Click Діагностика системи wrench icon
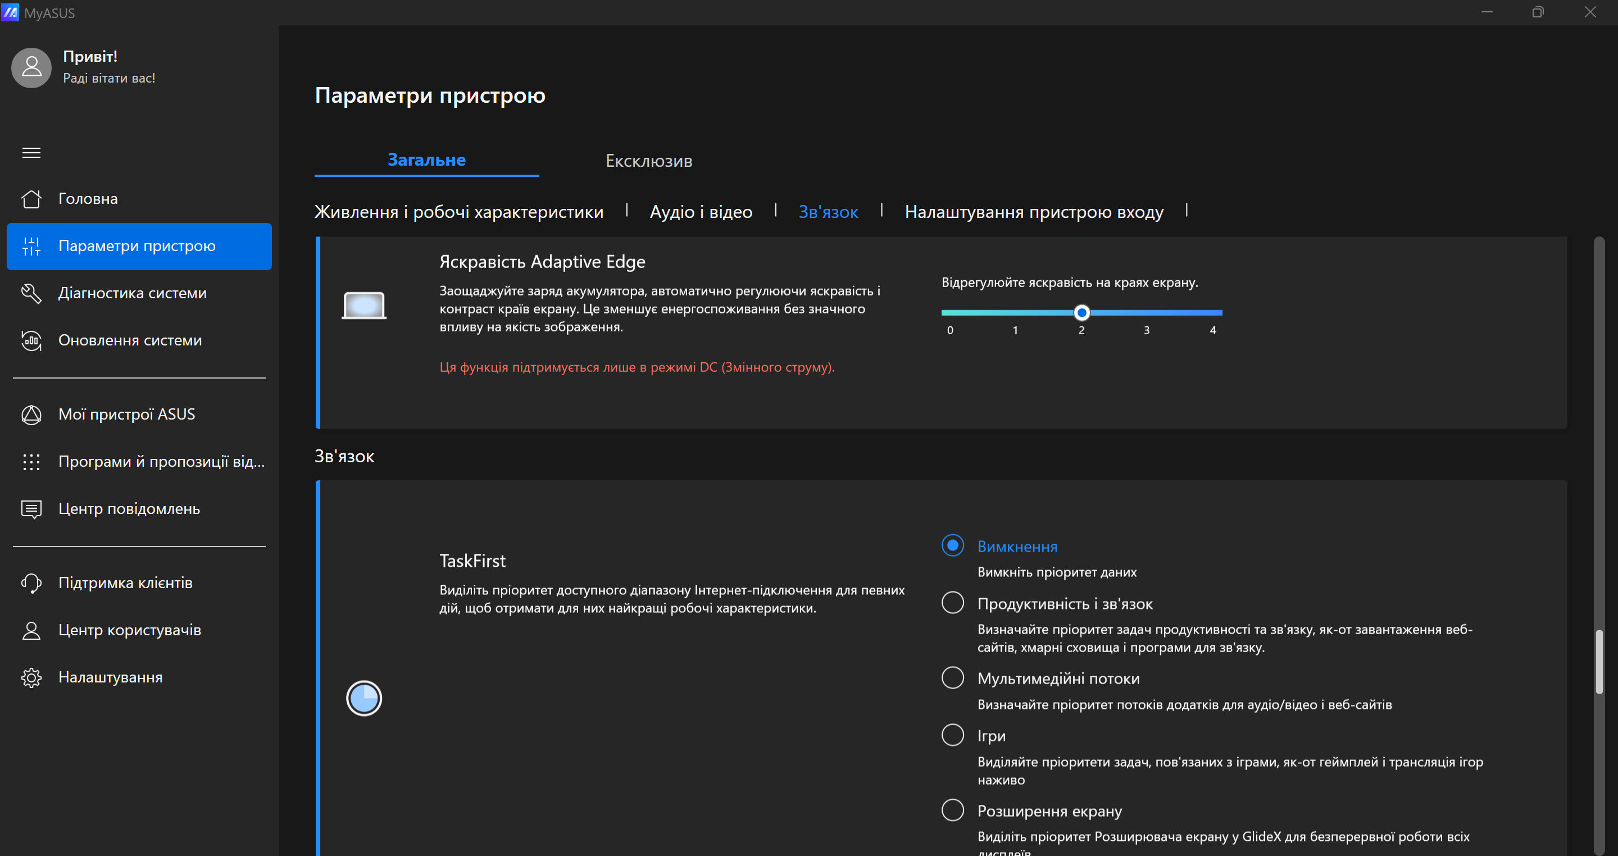Screen dimensions: 1618x856 (31, 293)
